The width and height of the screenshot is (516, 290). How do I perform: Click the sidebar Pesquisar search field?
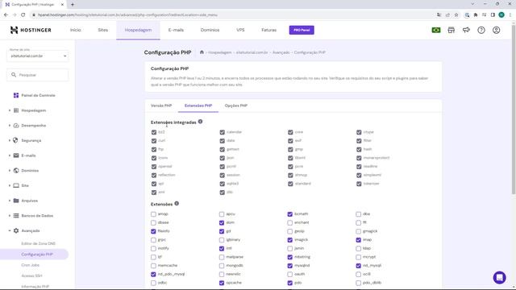38,75
